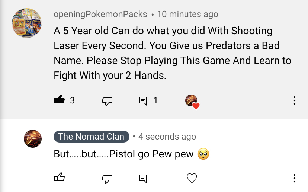This screenshot has width=308, height=192.
Task: Open The Nomad Clan avatar image
Action: point(33,139)
